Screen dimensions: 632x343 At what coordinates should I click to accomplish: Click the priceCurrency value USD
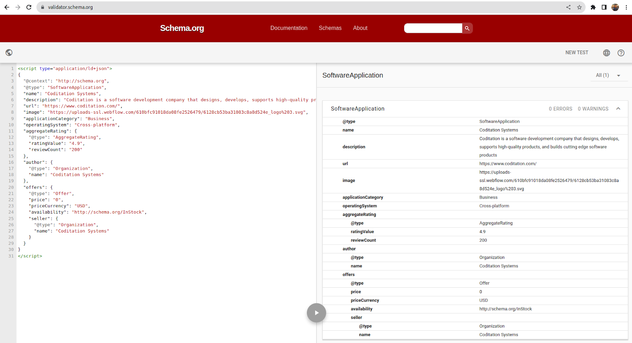tap(483, 300)
